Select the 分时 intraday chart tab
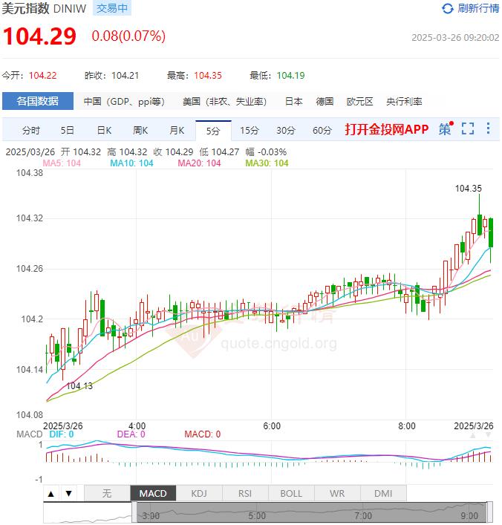 click(31, 131)
